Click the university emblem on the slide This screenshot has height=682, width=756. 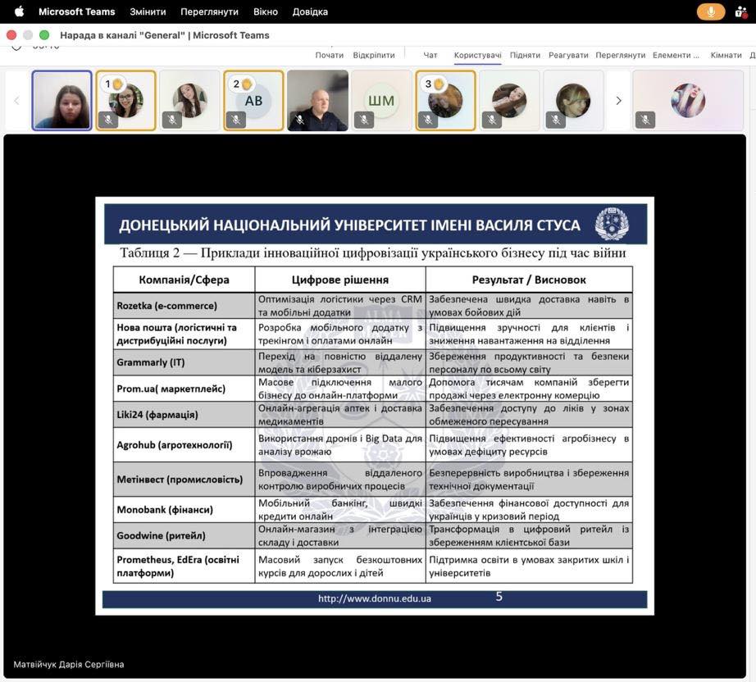click(x=611, y=225)
